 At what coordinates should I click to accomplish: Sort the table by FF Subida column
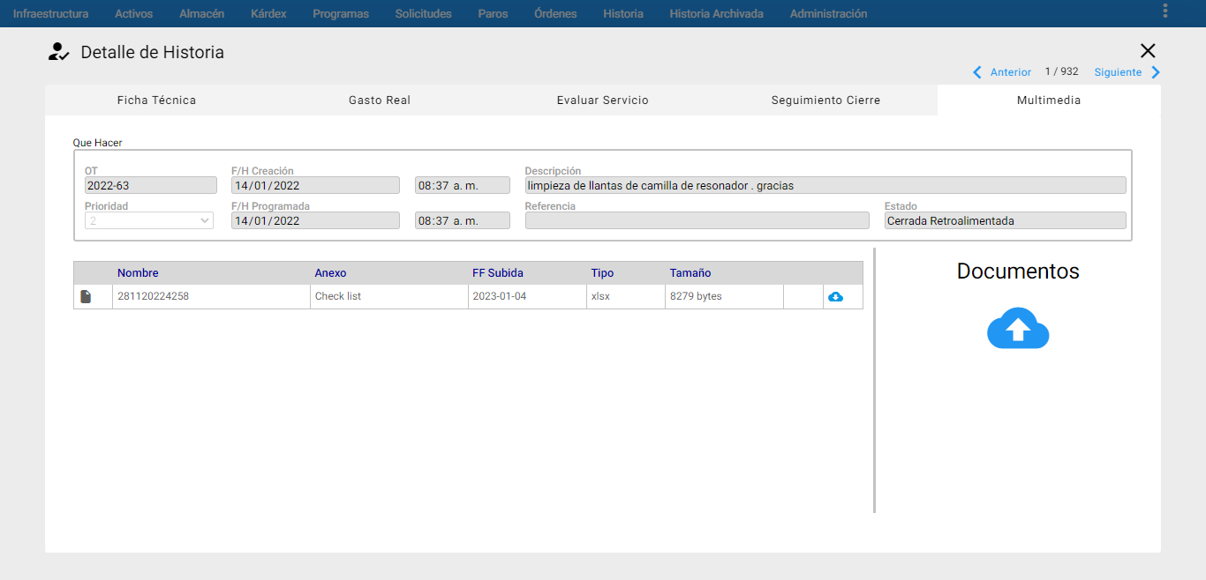click(x=498, y=273)
